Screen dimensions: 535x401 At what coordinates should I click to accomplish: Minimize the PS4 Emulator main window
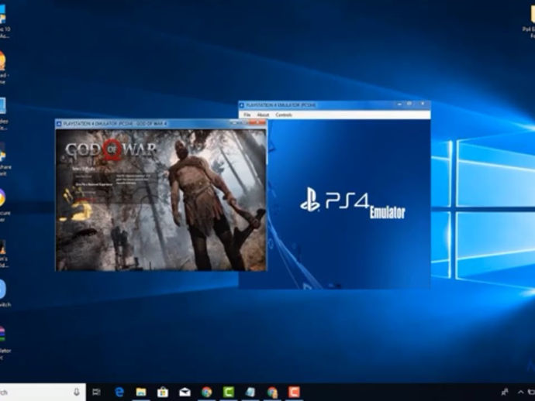399,105
